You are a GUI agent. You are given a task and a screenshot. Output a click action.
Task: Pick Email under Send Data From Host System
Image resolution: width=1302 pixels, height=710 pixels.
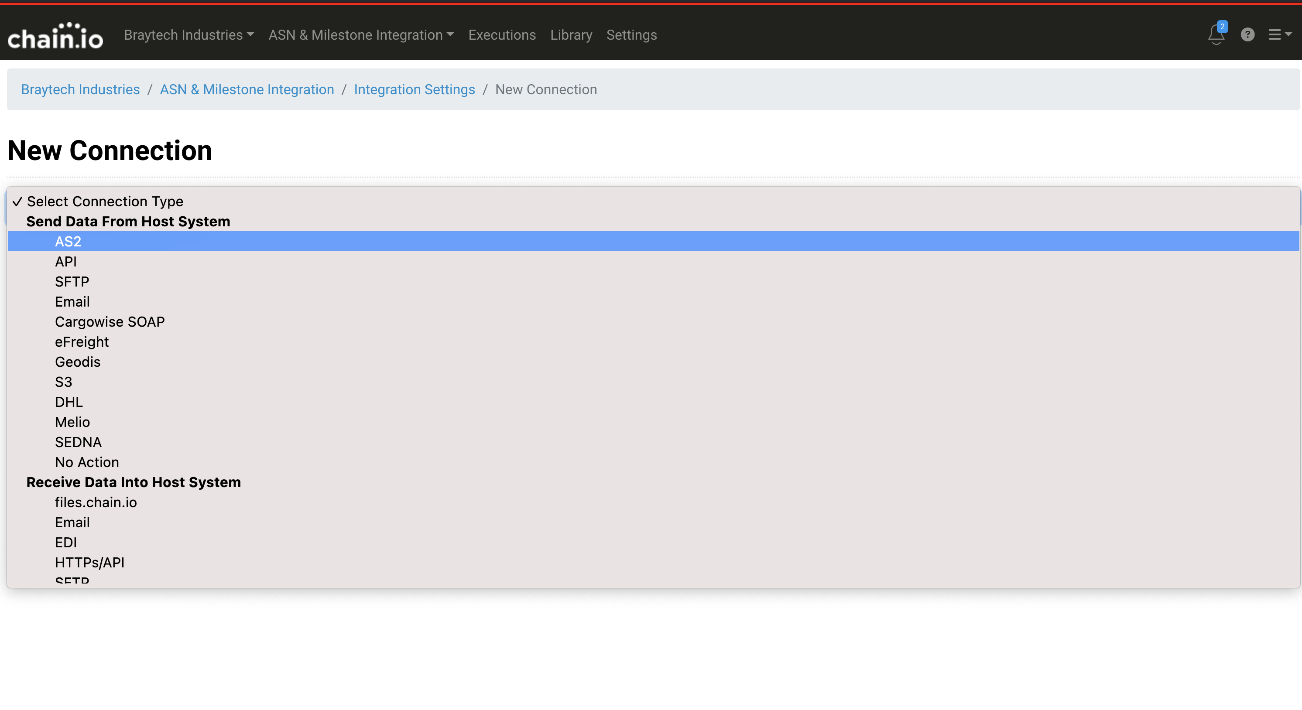[x=653, y=302]
